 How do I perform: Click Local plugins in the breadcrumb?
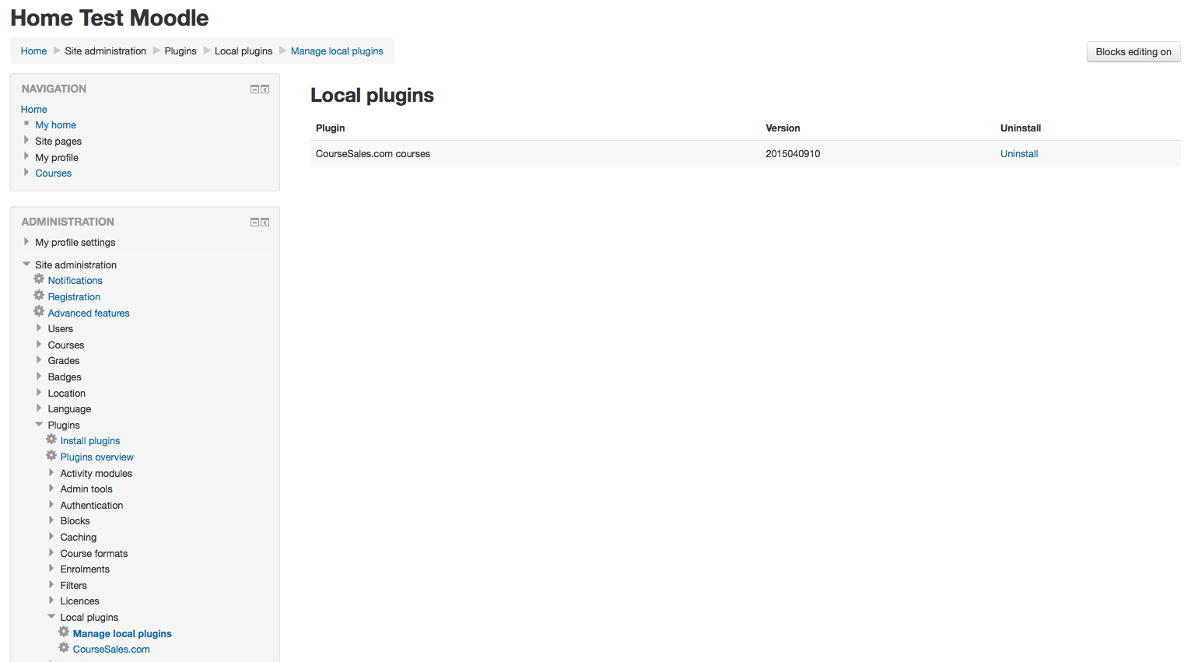[x=243, y=51]
